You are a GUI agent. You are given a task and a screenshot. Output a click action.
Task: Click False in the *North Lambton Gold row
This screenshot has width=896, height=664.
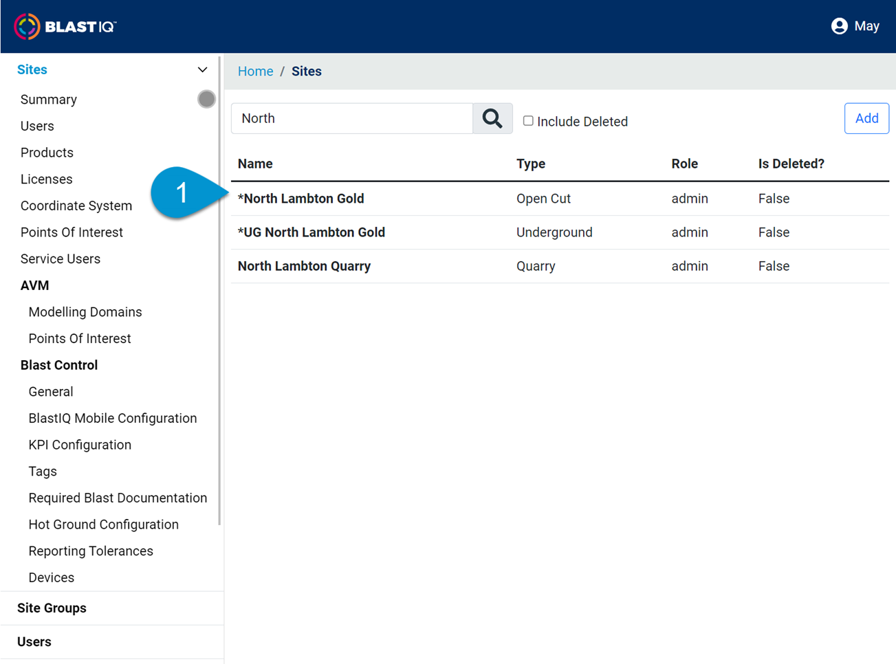click(x=774, y=199)
